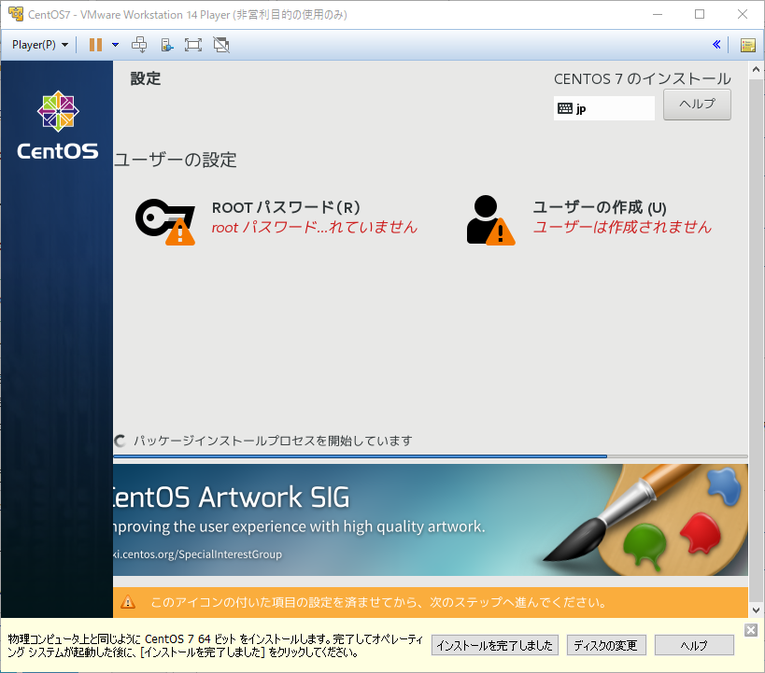Click the CENTOS 7 のインストール heading

(x=643, y=78)
